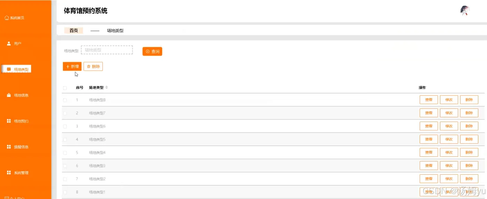This screenshot has height=199, width=487.
Task: Click the 删除 batch delete button above table
Action: click(x=93, y=66)
